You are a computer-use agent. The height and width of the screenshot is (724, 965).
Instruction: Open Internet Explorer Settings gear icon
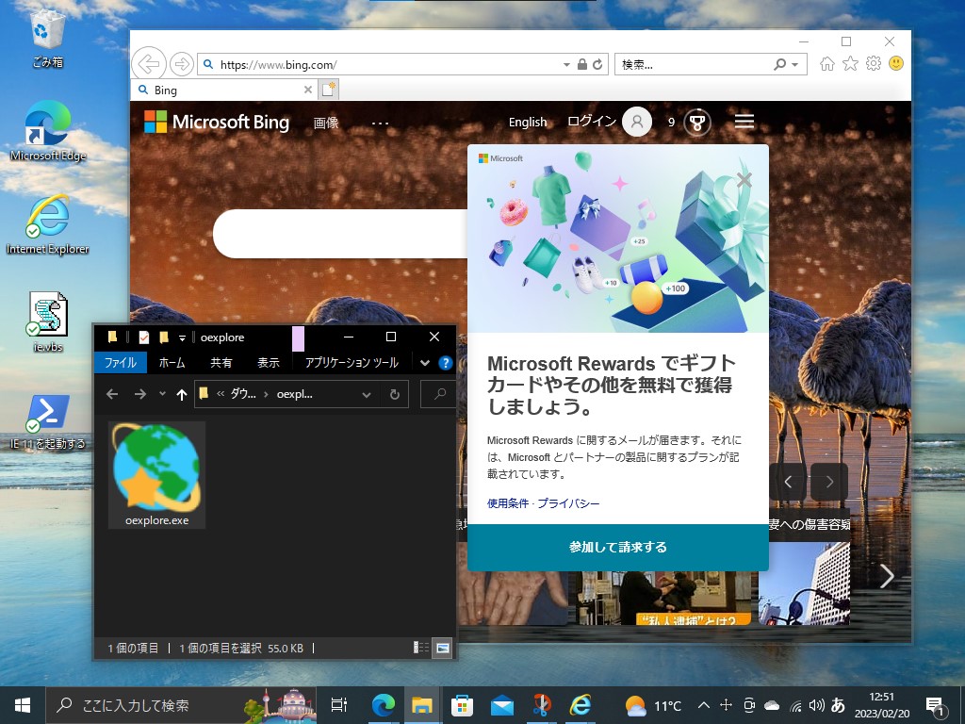click(x=875, y=63)
